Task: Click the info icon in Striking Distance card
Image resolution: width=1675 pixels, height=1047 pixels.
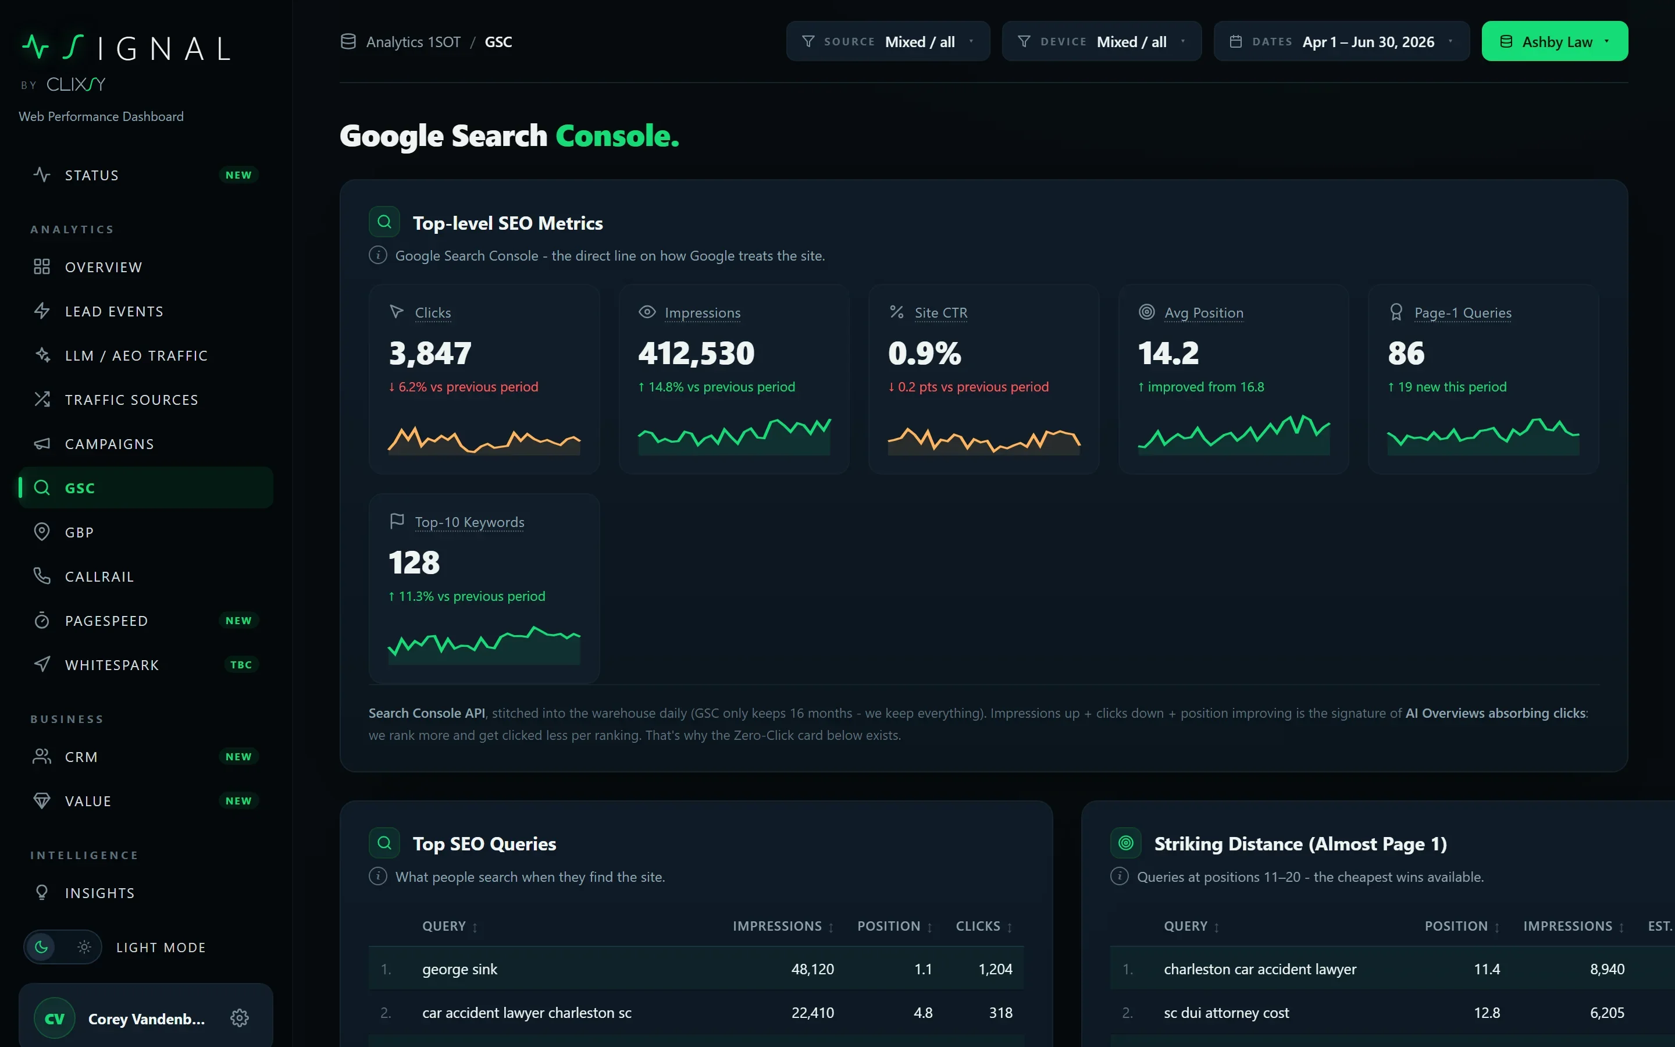Action: click(1119, 877)
